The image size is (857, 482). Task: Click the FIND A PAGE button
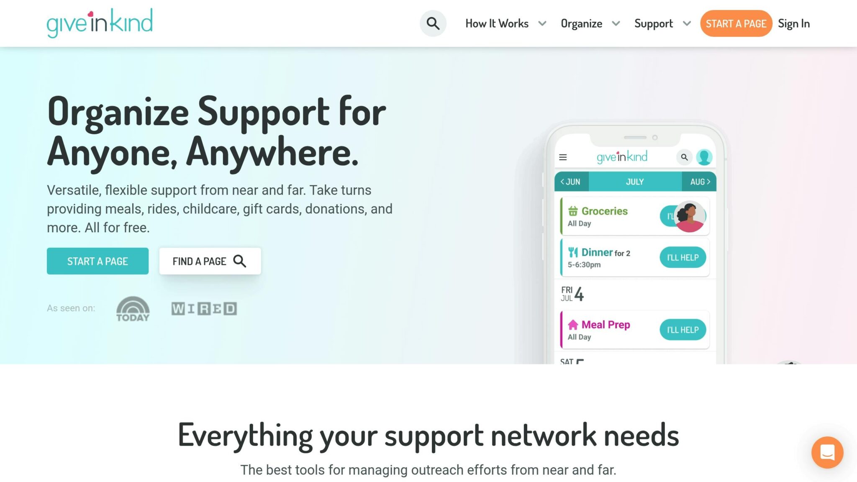pyautogui.click(x=210, y=261)
